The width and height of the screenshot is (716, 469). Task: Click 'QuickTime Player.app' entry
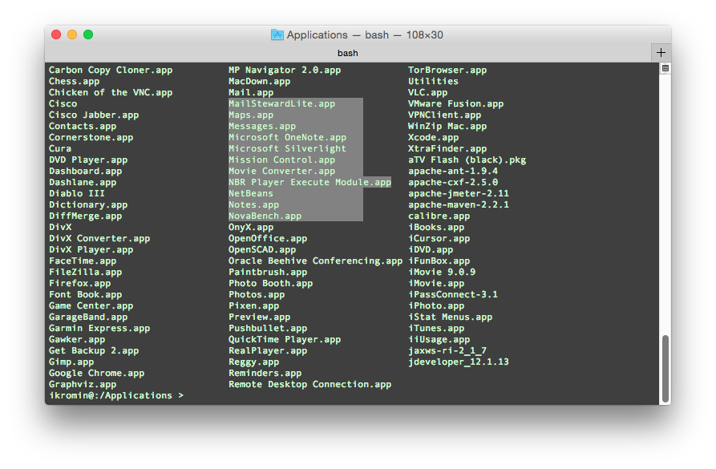(x=285, y=340)
